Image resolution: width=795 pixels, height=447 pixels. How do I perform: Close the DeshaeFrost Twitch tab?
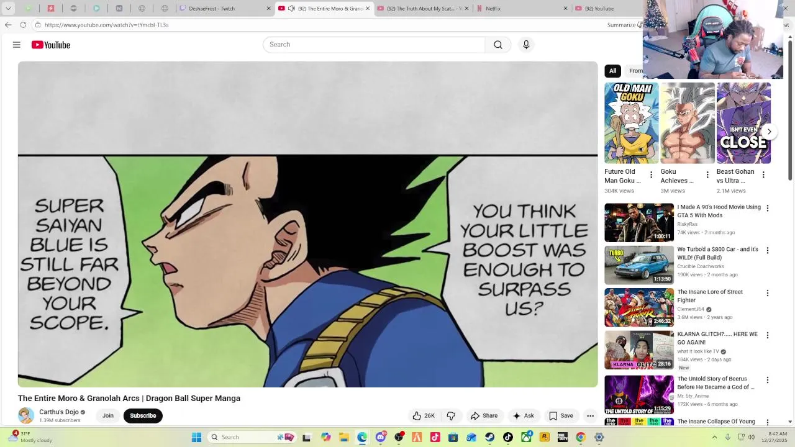(x=268, y=8)
